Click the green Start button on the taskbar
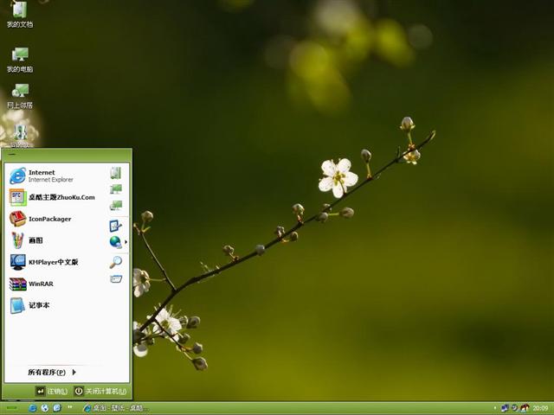554x415 pixels. (x=12, y=408)
